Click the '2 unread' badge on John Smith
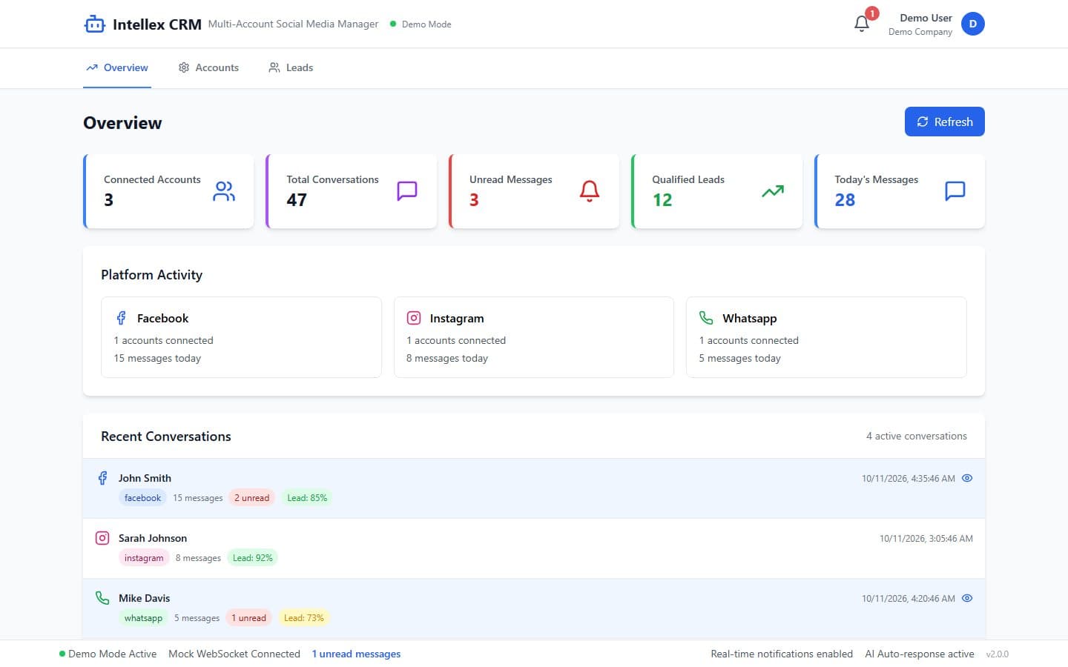 pos(252,498)
